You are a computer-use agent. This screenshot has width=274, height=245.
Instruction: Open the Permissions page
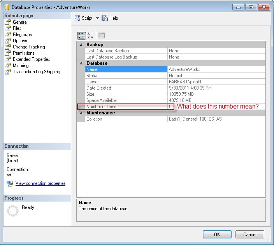[24, 53]
